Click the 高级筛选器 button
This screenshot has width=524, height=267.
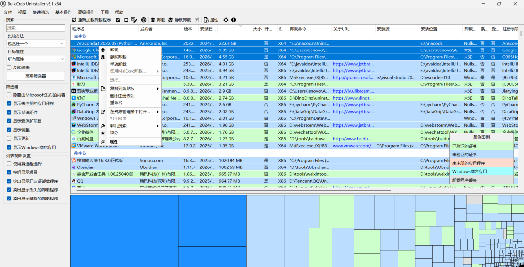pos(35,76)
